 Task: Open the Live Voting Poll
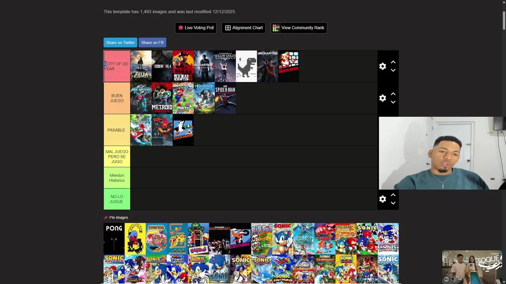[196, 28]
